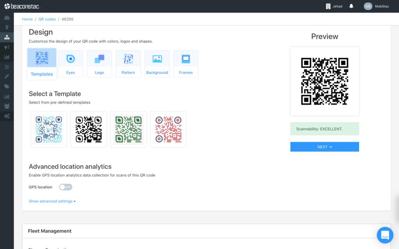The height and width of the screenshot is (249, 399).
Task: Open the dashboard gauge icon in sidebar
Action: (x=7, y=18)
